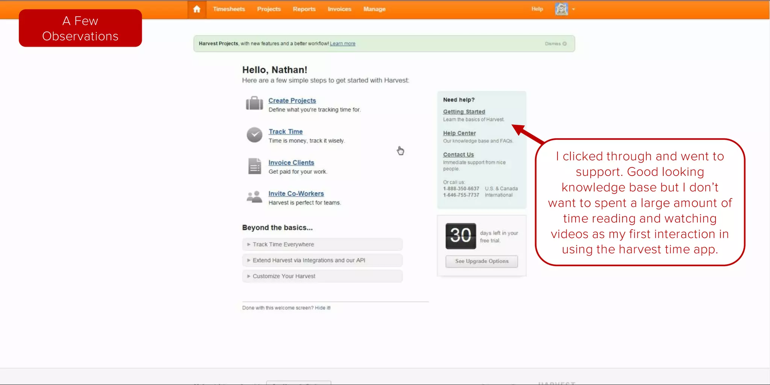770x385 pixels.
Task: Click the See Upgrade Options button
Action: click(x=482, y=261)
